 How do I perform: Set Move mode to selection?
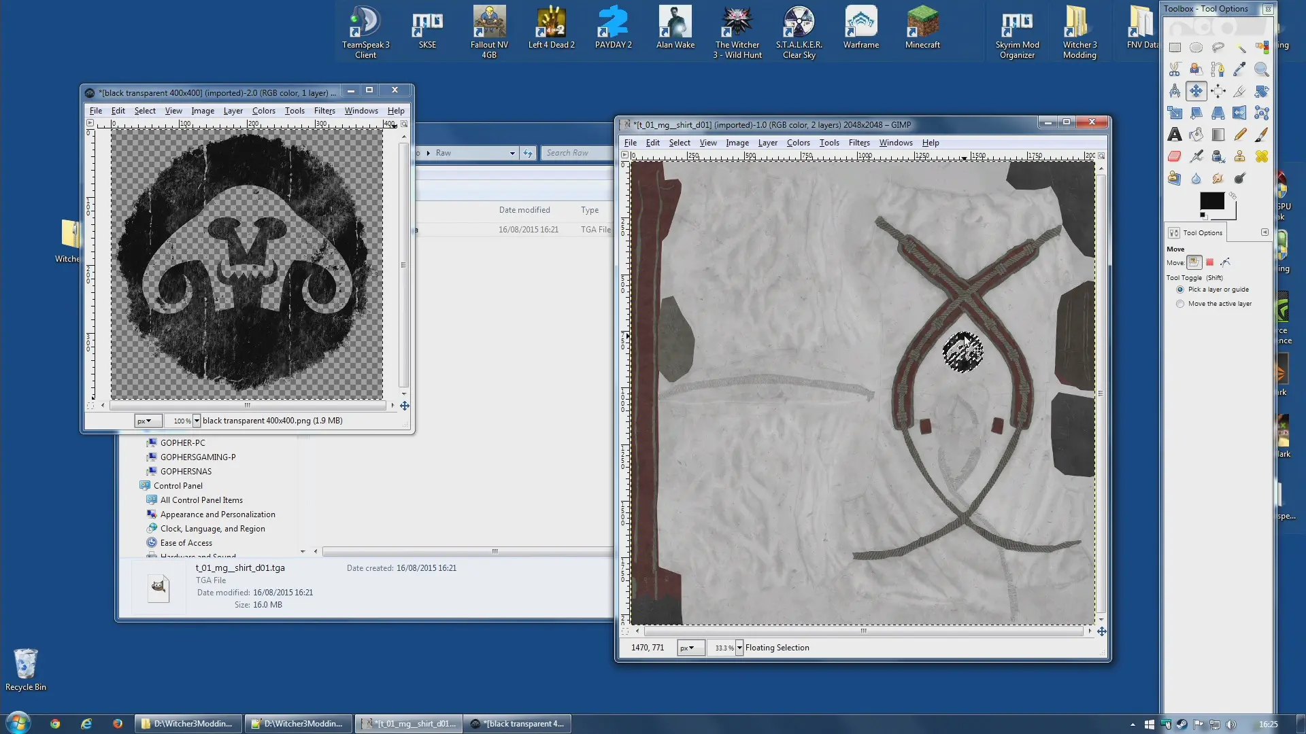click(x=1210, y=262)
